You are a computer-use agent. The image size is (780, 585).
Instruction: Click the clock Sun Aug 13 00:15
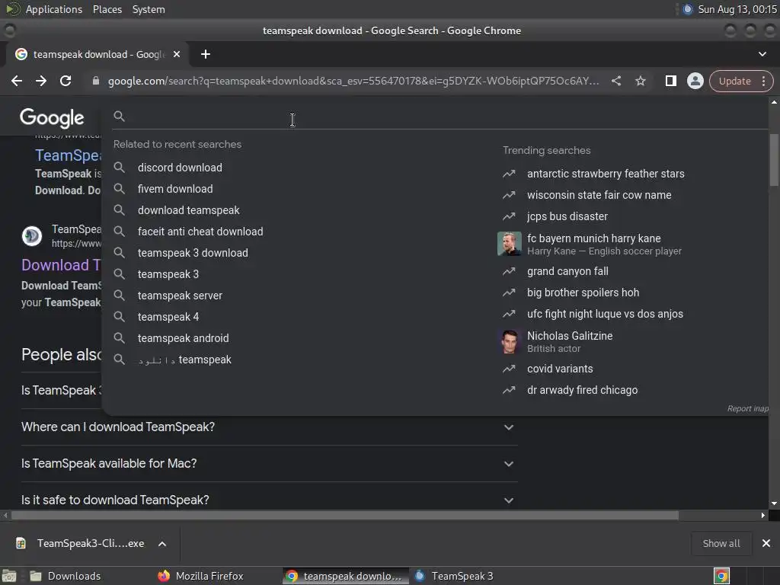click(737, 9)
